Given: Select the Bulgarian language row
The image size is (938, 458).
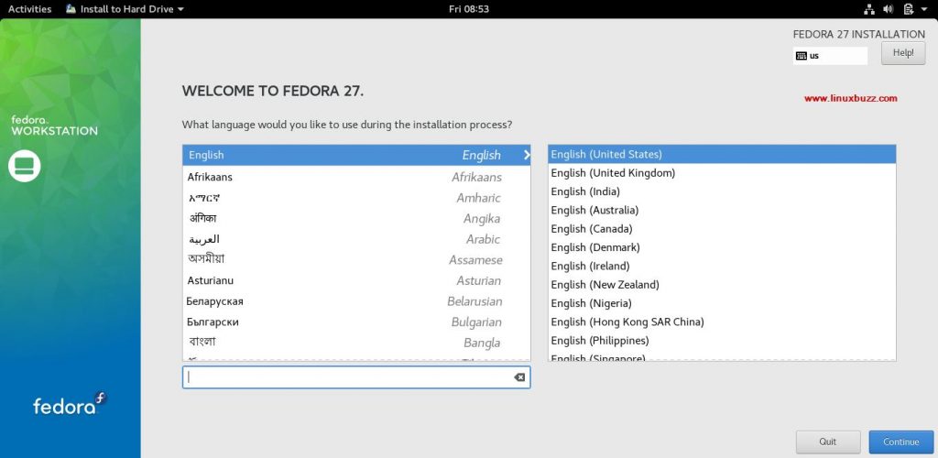Looking at the screenshot, I should click(x=356, y=322).
